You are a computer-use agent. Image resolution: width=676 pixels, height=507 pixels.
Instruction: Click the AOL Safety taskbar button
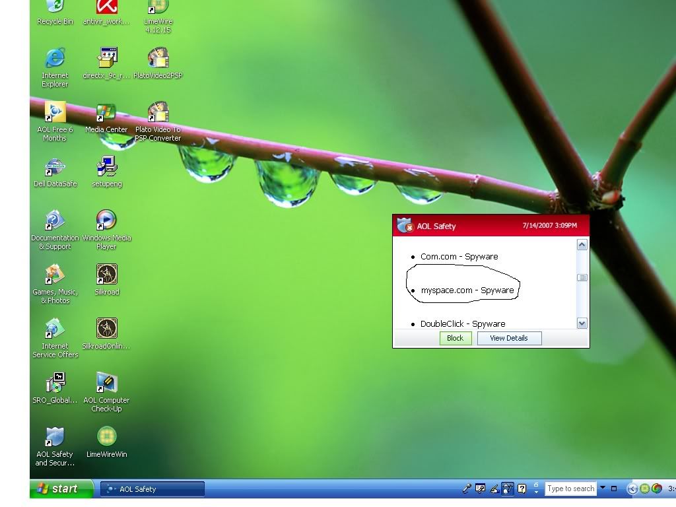[152, 489]
